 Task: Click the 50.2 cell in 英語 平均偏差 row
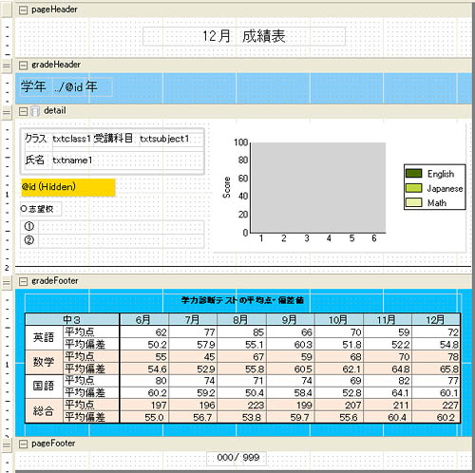[144, 345]
